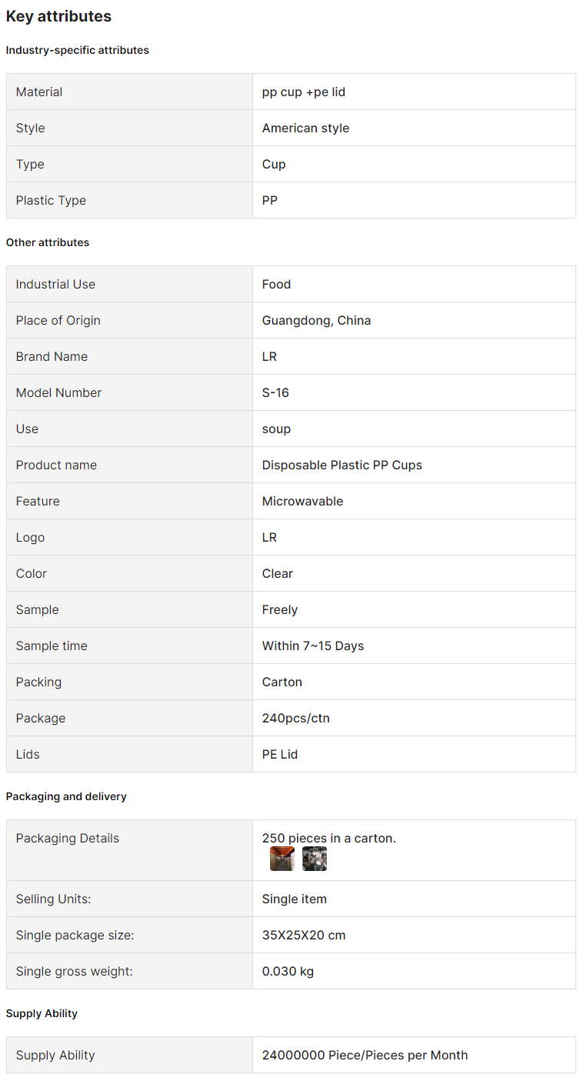The height and width of the screenshot is (1081, 580).
Task: Open the second packaging photo thumbnail
Action: (x=315, y=859)
